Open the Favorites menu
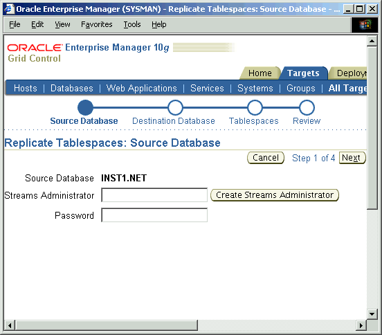The width and height of the screenshot is (382, 335). tap(97, 25)
